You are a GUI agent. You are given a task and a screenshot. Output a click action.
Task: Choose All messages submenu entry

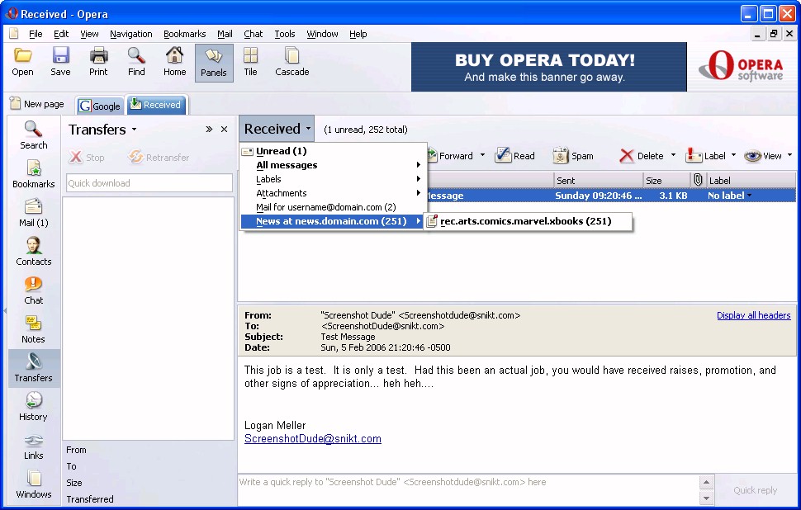point(332,165)
